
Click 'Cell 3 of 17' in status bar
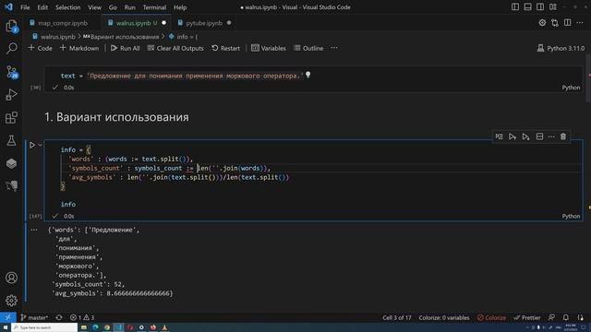[397, 317]
